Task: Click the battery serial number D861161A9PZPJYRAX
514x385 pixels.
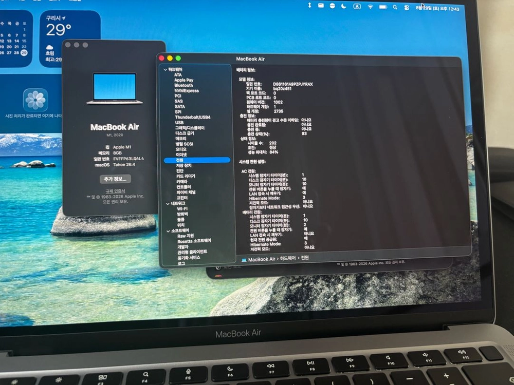Action: click(293, 84)
